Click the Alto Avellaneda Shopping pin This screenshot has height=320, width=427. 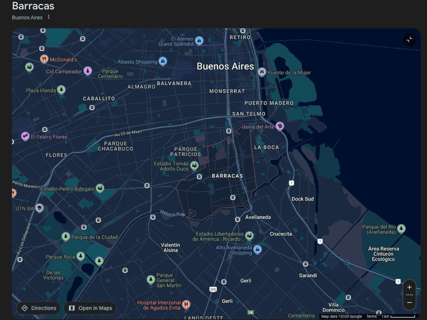pos(257,250)
